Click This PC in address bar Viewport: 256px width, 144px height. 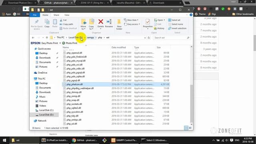(x=60, y=38)
